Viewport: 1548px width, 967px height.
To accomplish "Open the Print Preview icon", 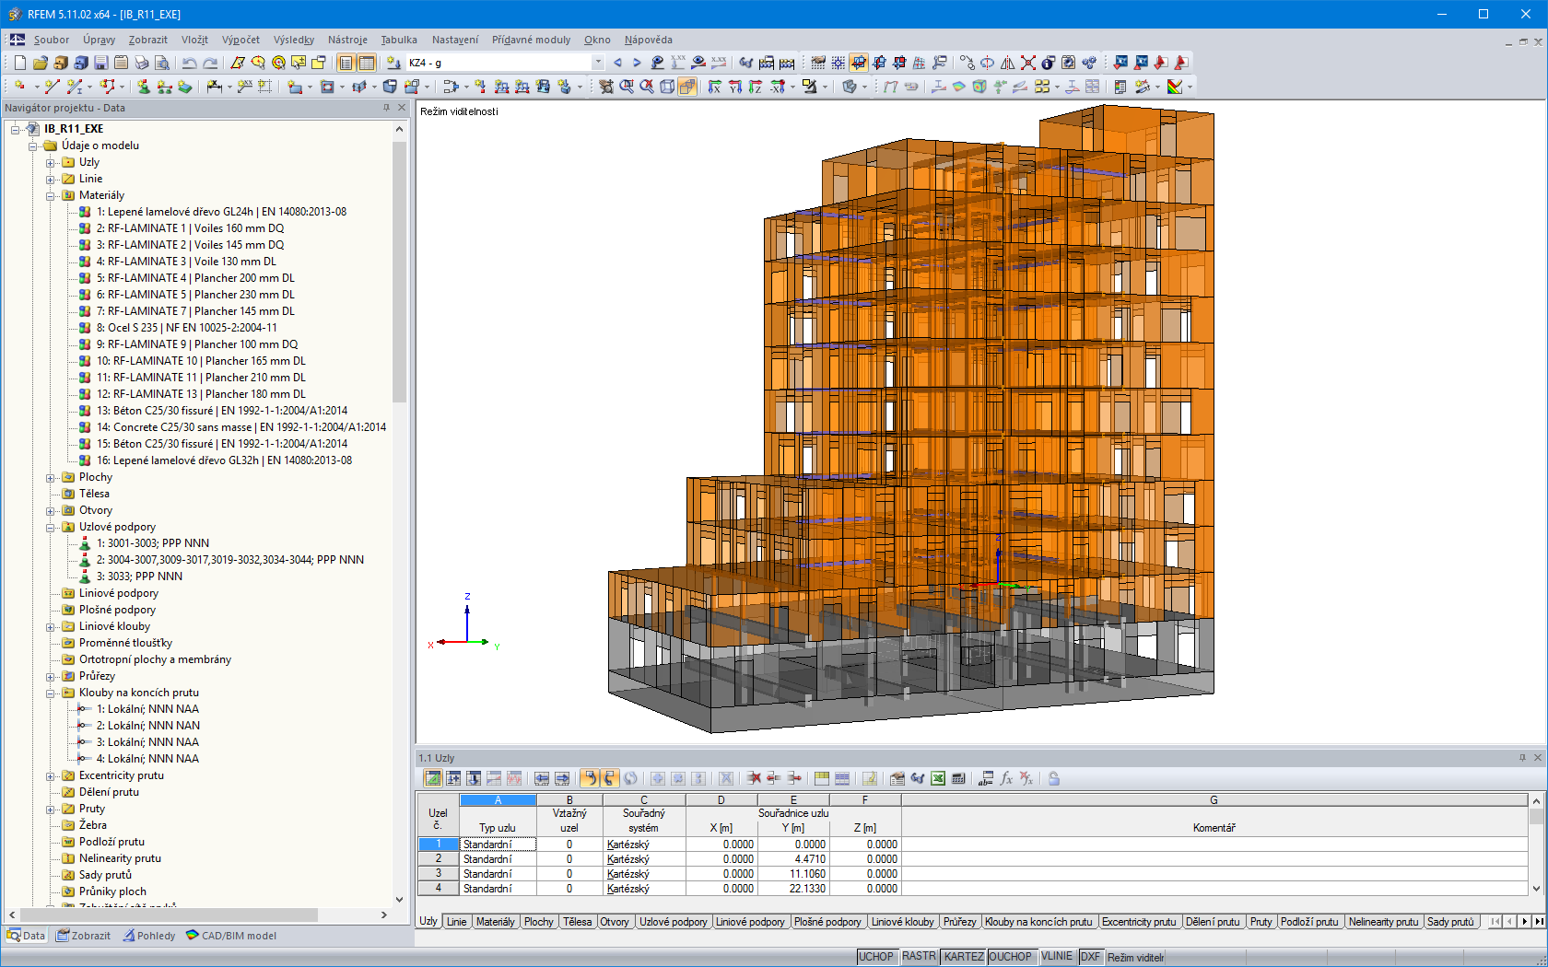I will [x=161, y=63].
